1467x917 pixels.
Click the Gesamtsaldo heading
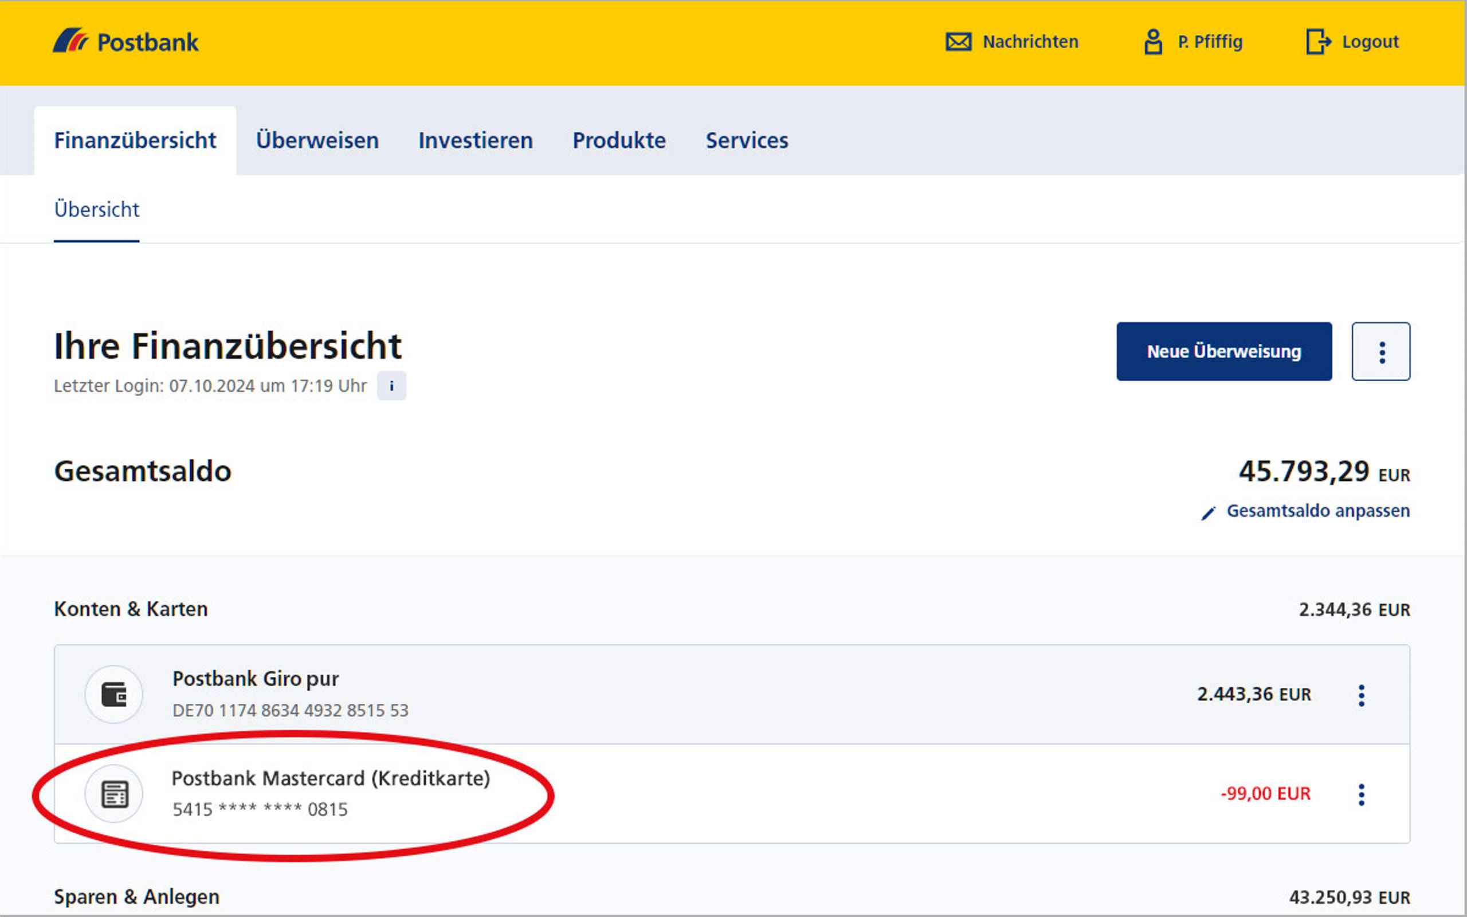point(143,472)
